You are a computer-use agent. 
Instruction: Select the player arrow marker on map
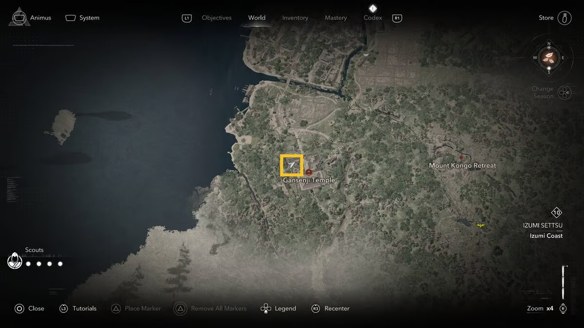pos(292,165)
